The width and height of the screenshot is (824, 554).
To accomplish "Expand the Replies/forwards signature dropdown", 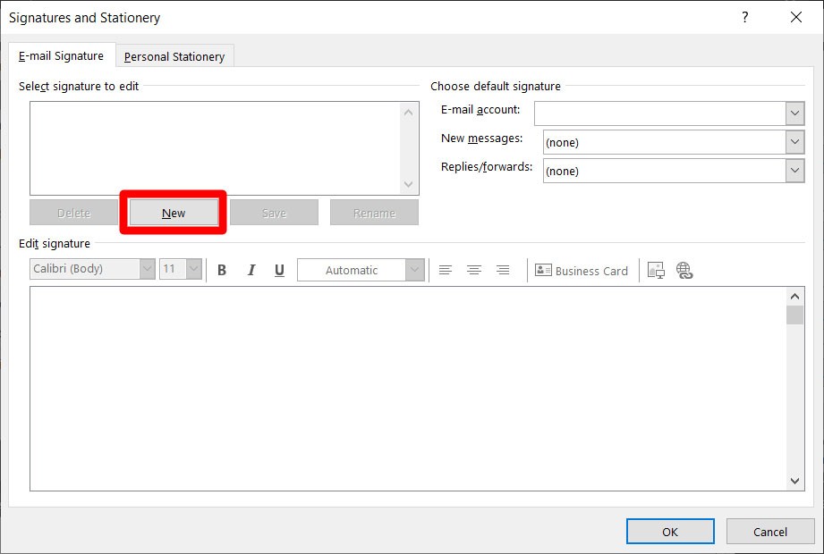I will point(794,171).
